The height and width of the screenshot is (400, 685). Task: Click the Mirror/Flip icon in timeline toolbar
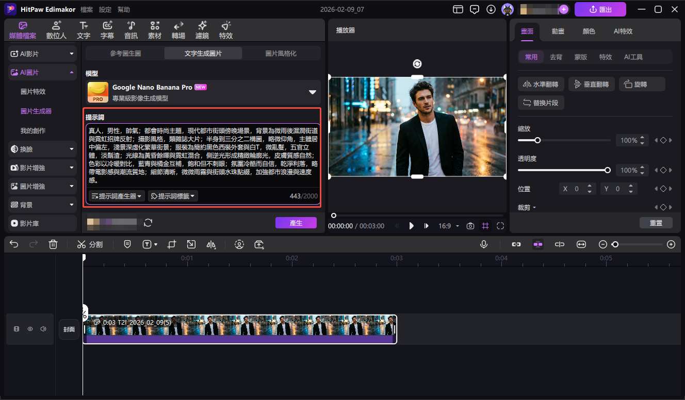click(x=211, y=244)
